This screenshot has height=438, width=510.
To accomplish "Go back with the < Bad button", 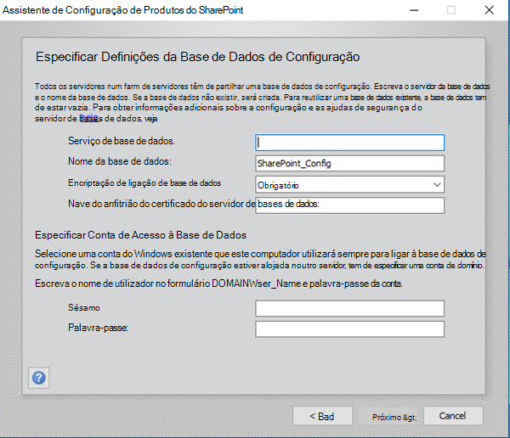I will pyautogui.click(x=322, y=416).
